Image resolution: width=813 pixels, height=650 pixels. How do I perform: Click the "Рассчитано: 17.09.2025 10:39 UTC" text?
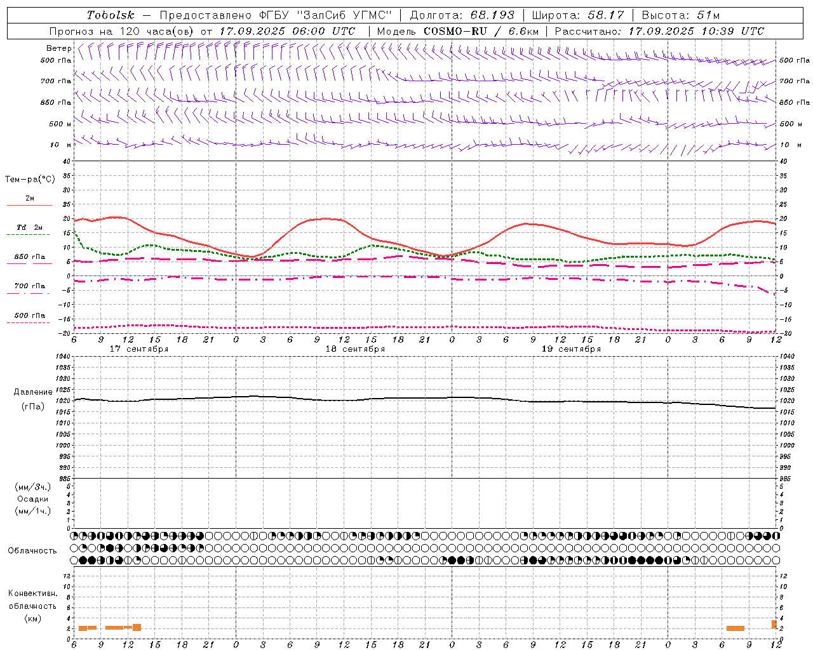pyautogui.click(x=659, y=31)
